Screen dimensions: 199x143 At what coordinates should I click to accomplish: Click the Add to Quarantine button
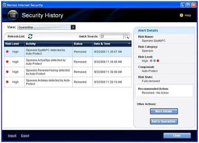coord(164,122)
